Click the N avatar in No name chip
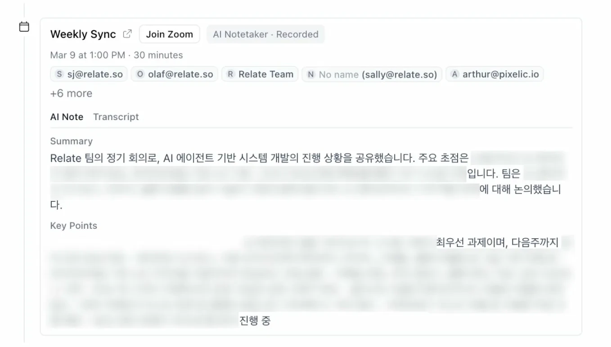Viewport: 611px width, 347px height. coord(311,75)
